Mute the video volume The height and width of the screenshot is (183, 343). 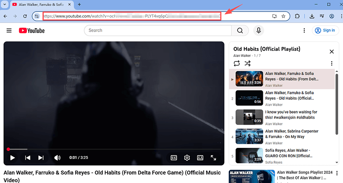tap(57, 158)
